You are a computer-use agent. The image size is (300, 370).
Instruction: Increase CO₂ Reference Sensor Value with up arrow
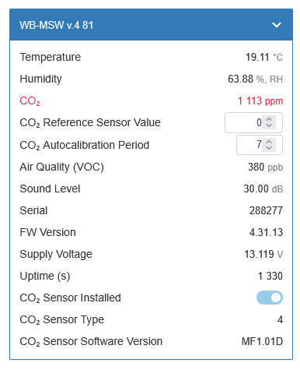pos(269,120)
